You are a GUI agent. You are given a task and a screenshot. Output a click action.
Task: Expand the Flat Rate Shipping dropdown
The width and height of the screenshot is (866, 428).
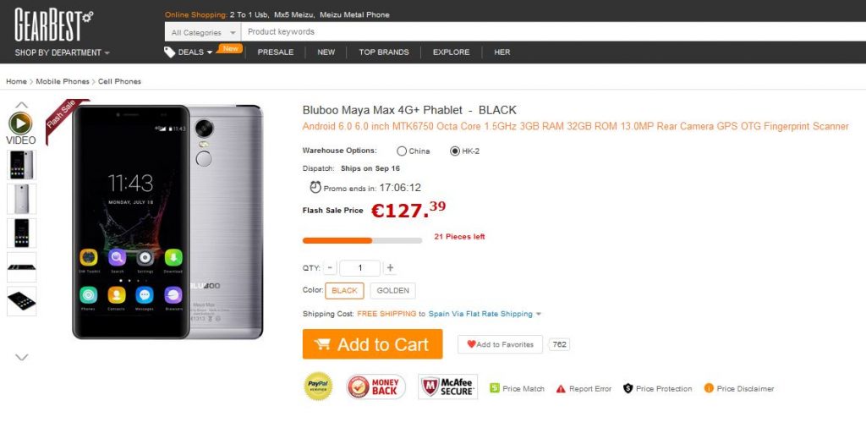pyautogui.click(x=539, y=315)
